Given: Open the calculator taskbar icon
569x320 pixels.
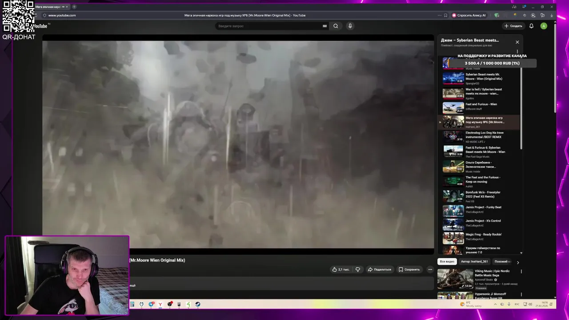Looking at the screenshot, I should (132, 304).
